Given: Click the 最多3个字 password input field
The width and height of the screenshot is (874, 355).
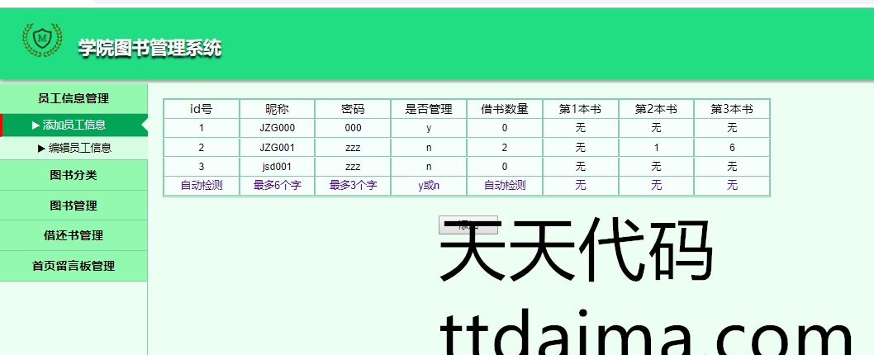Looking at the screenshot, I should pos(353,186).
